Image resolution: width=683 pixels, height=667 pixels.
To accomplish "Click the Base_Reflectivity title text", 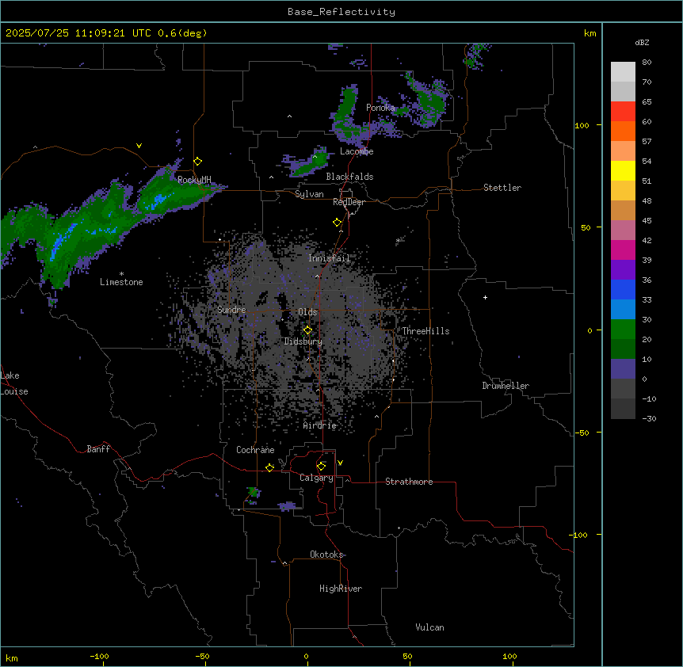I will [x=341, y=12].
